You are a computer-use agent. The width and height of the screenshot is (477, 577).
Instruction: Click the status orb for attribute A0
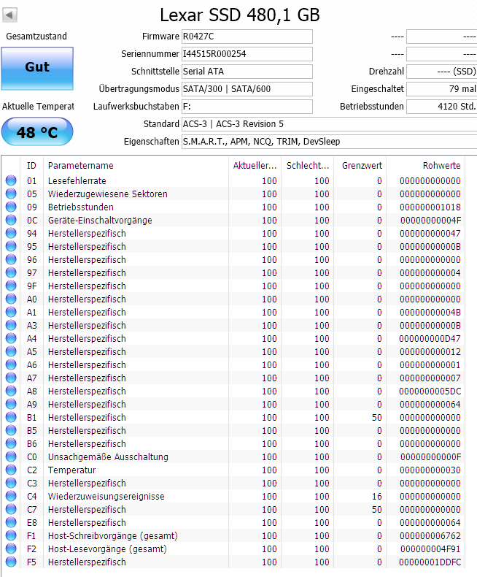click(11, 299)
